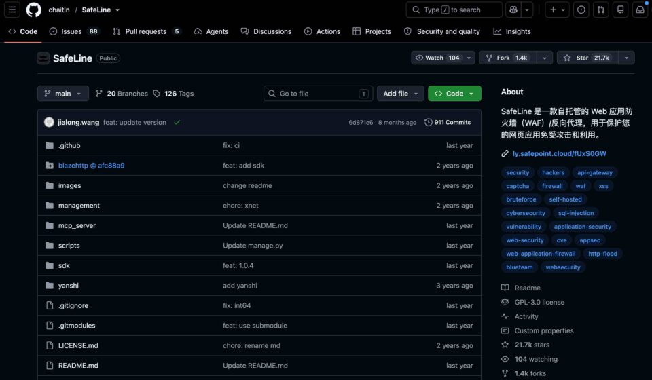Click the .github folder icon

tap(50, 145)
